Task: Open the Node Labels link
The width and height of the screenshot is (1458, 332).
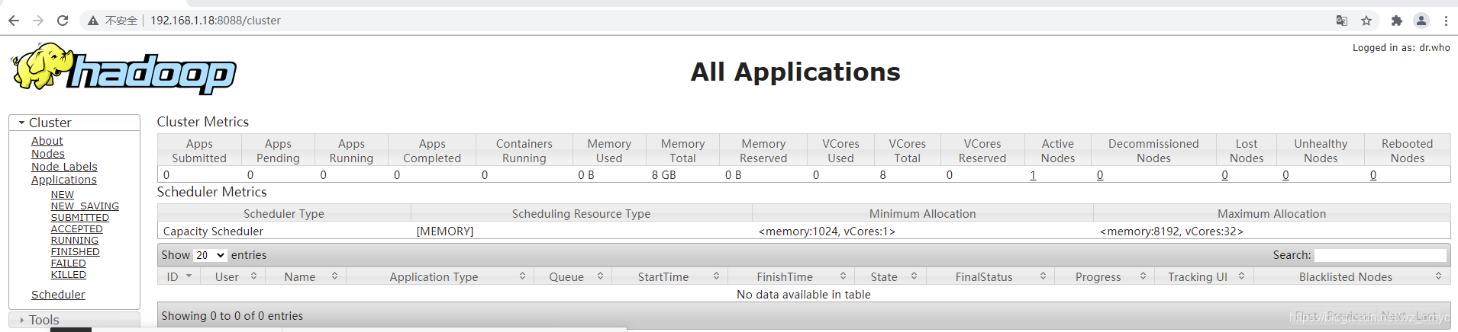Action: click(64, 167)
